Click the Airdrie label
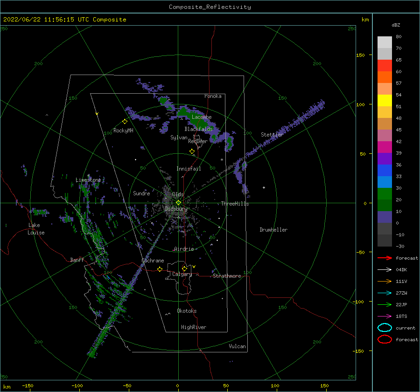This screenshot has width=420, height=392. tap(184, 249)
